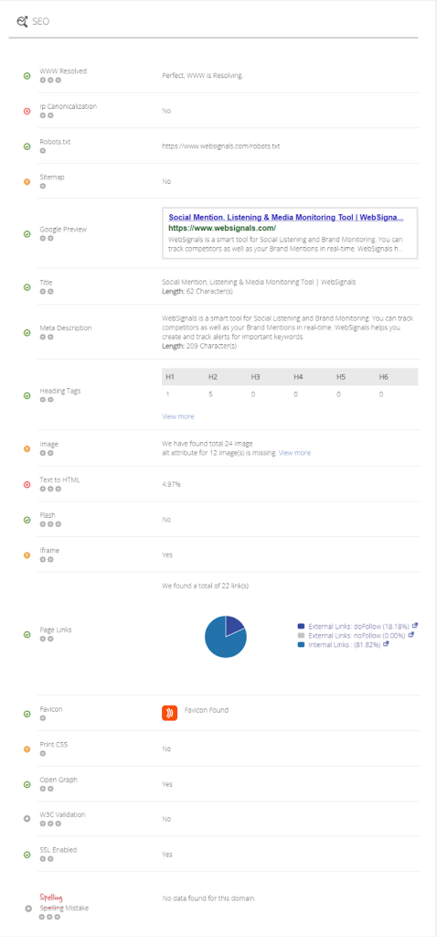The height and width of the screenshot is (937, 437).
Task: Open Google Preview title link
Action: [286, 218]
